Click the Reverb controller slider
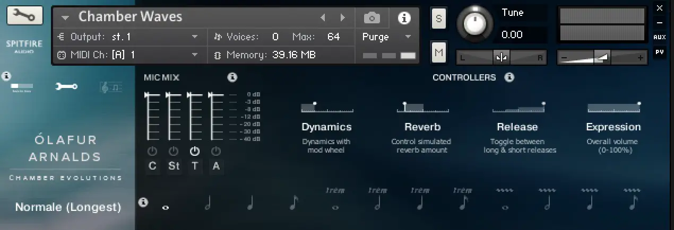Image resolution: width=674 pixels, height=230 pixels. coord(423,108)
